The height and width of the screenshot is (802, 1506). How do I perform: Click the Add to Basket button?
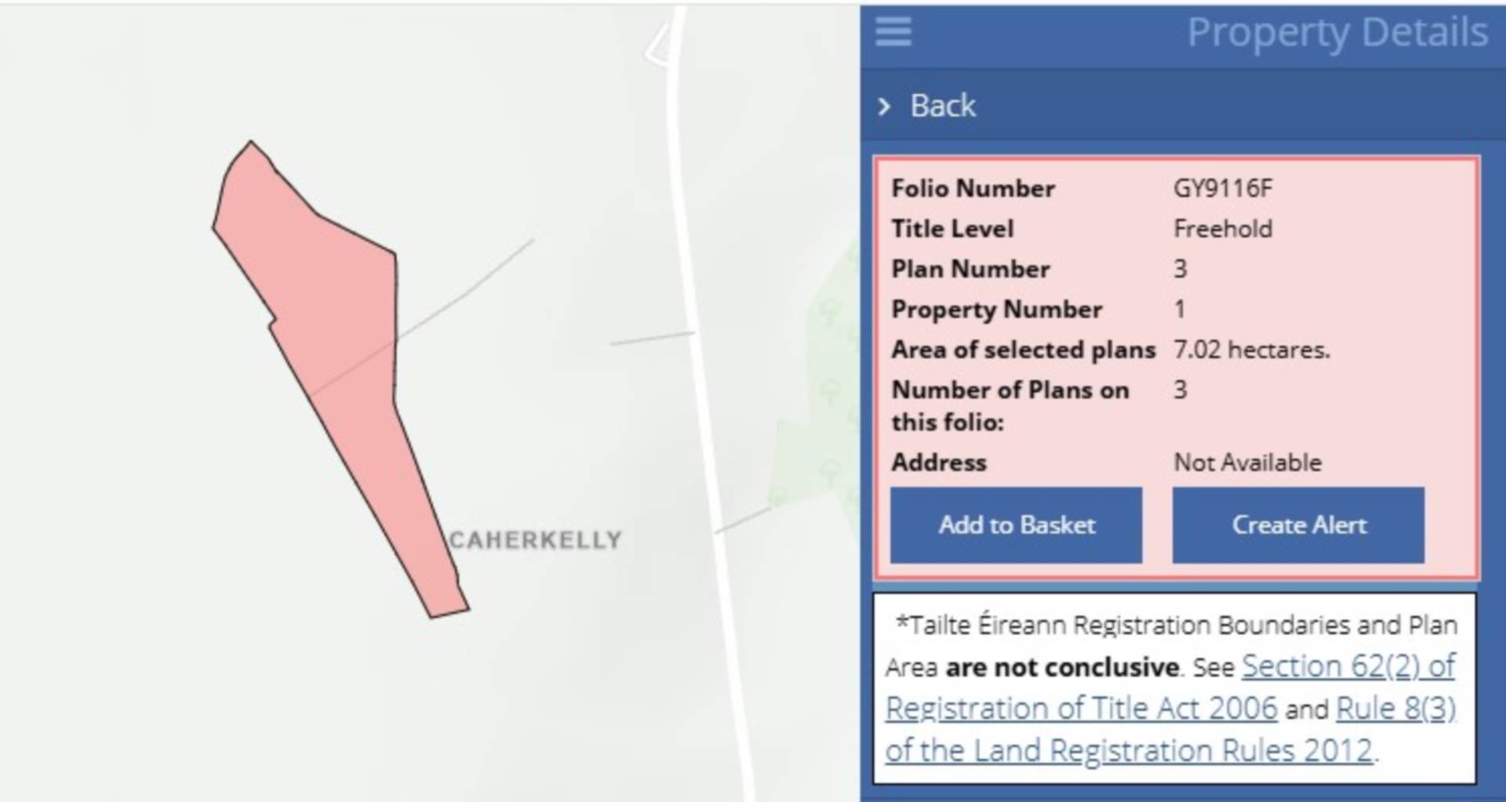(x=1016, y=525)
